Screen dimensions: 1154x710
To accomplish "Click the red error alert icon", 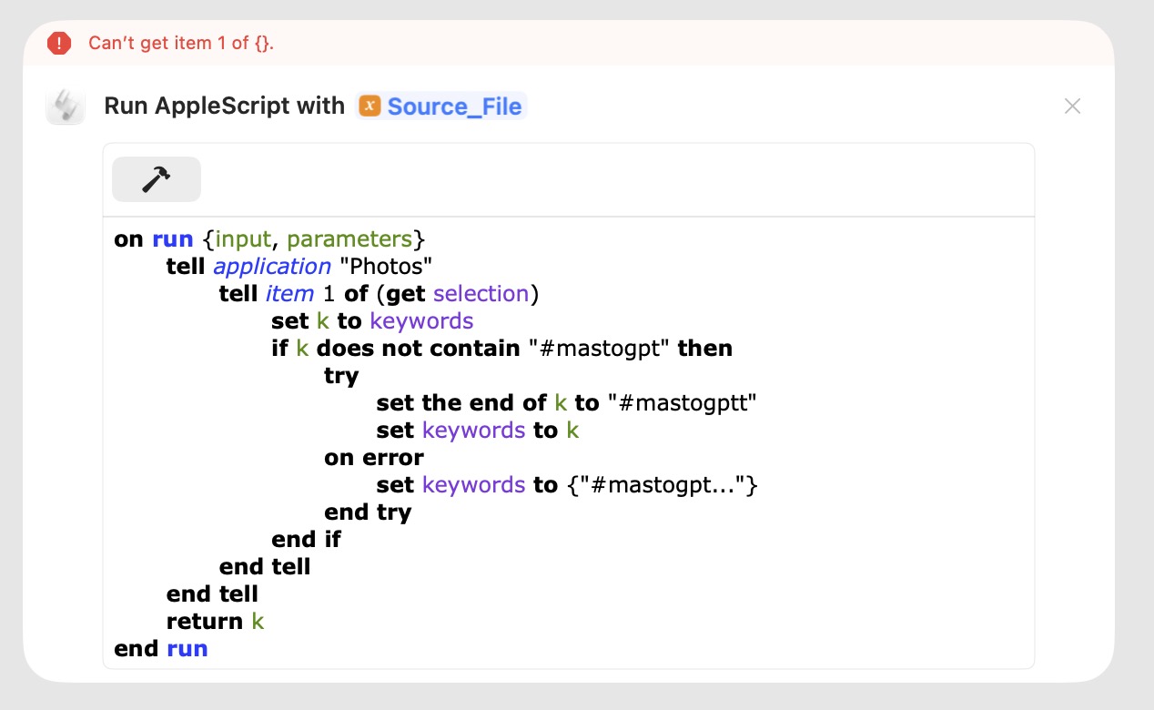I will pyautogui.click(x=59, y=43).
